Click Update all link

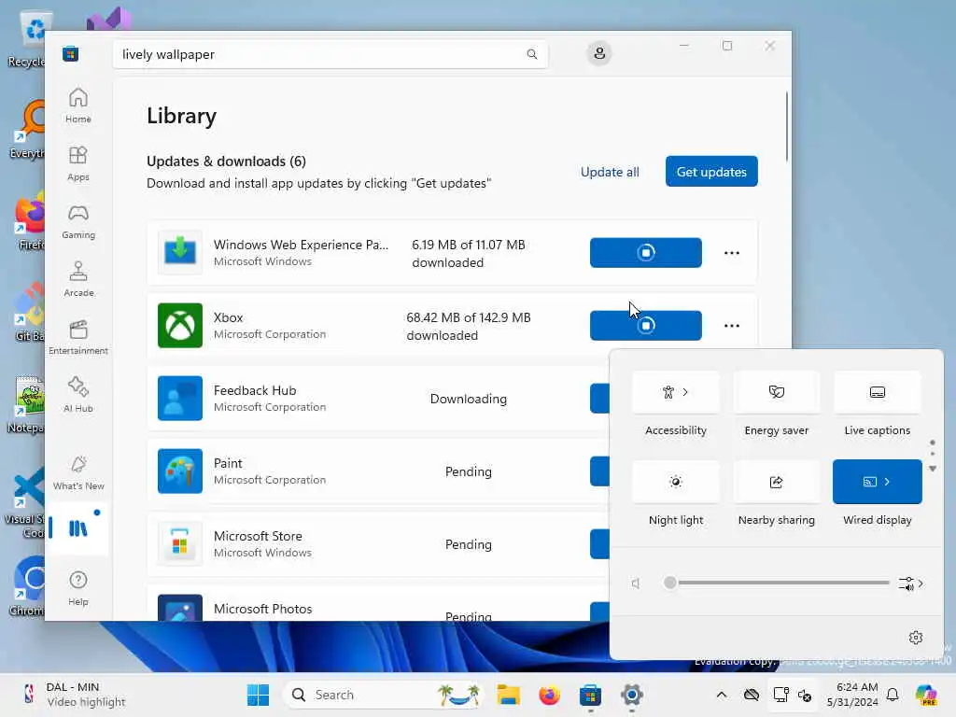(x=610, y=172)
